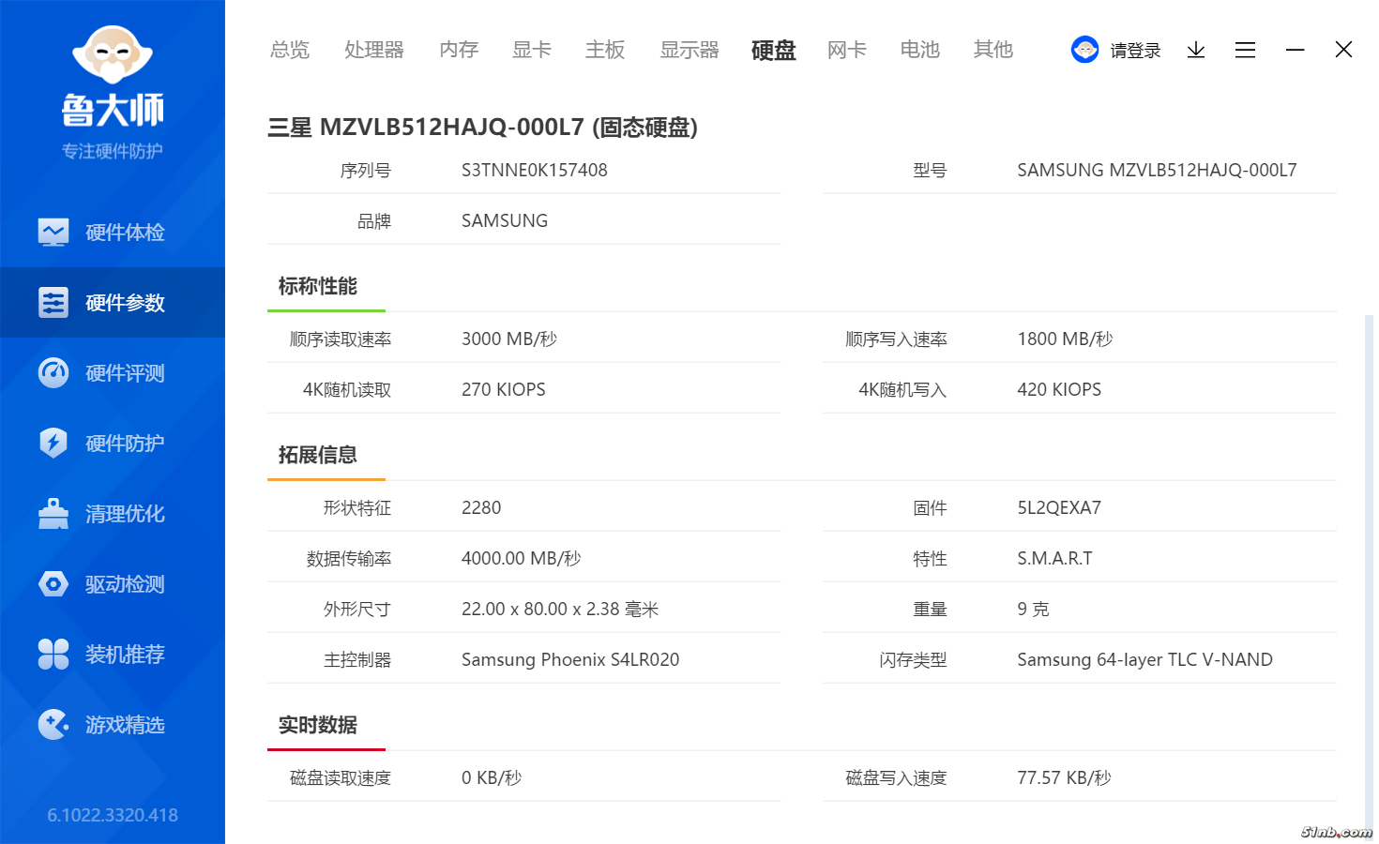This screenshot has height=844, width=1379.
Task: Open 清理优化 broom icon
Action: click(x=53, y=513)
